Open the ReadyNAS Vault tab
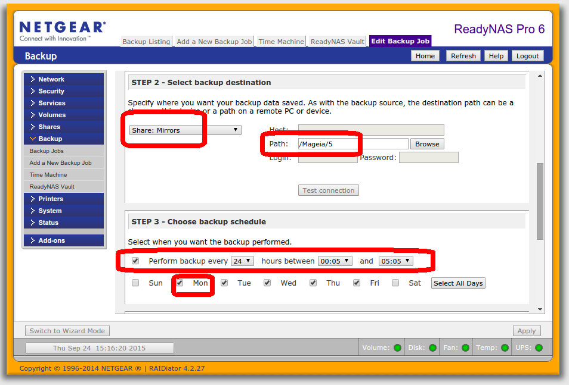Viewport: 569px width, 385px height. click(338, 42)
